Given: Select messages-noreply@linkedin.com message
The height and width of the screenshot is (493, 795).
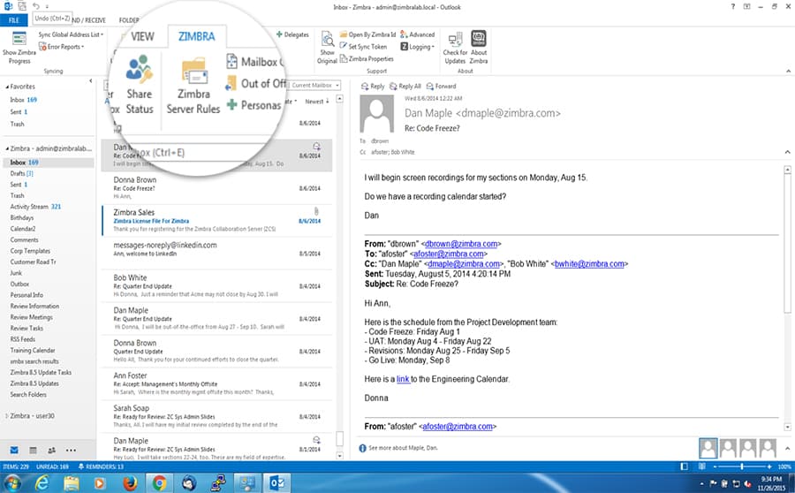Looking at the screenshot, I should [217, 253].
